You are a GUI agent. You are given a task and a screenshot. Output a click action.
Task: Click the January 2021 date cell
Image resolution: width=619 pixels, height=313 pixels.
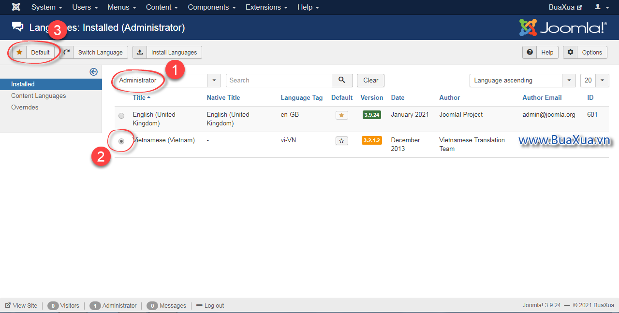coord(410,115)
